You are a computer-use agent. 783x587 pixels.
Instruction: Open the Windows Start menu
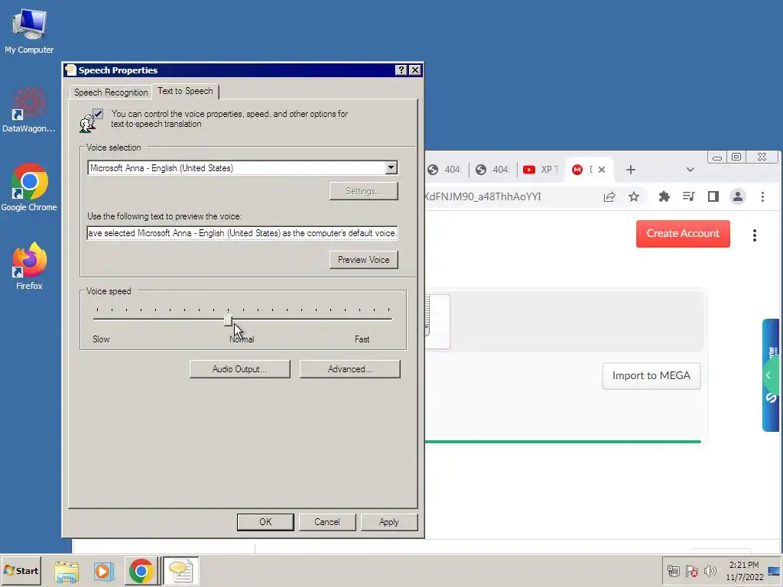click(21, 570)
